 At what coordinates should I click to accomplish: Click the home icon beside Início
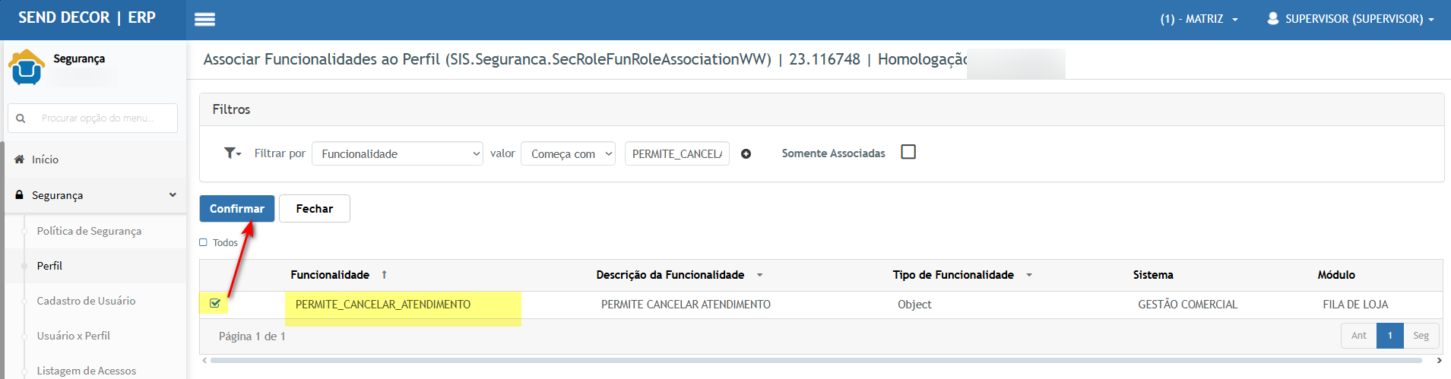coord(20,159)
